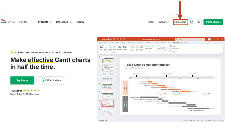Open the shopping bag cart icon
This screenshot has height=128, width=225.
tap(192, 22)
